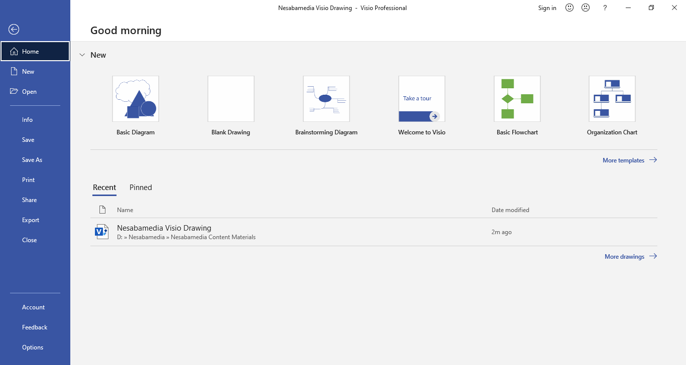This screenshot has width=686, height=365.
Task: Collapse the New section chevron
Action: click(82, 55)
